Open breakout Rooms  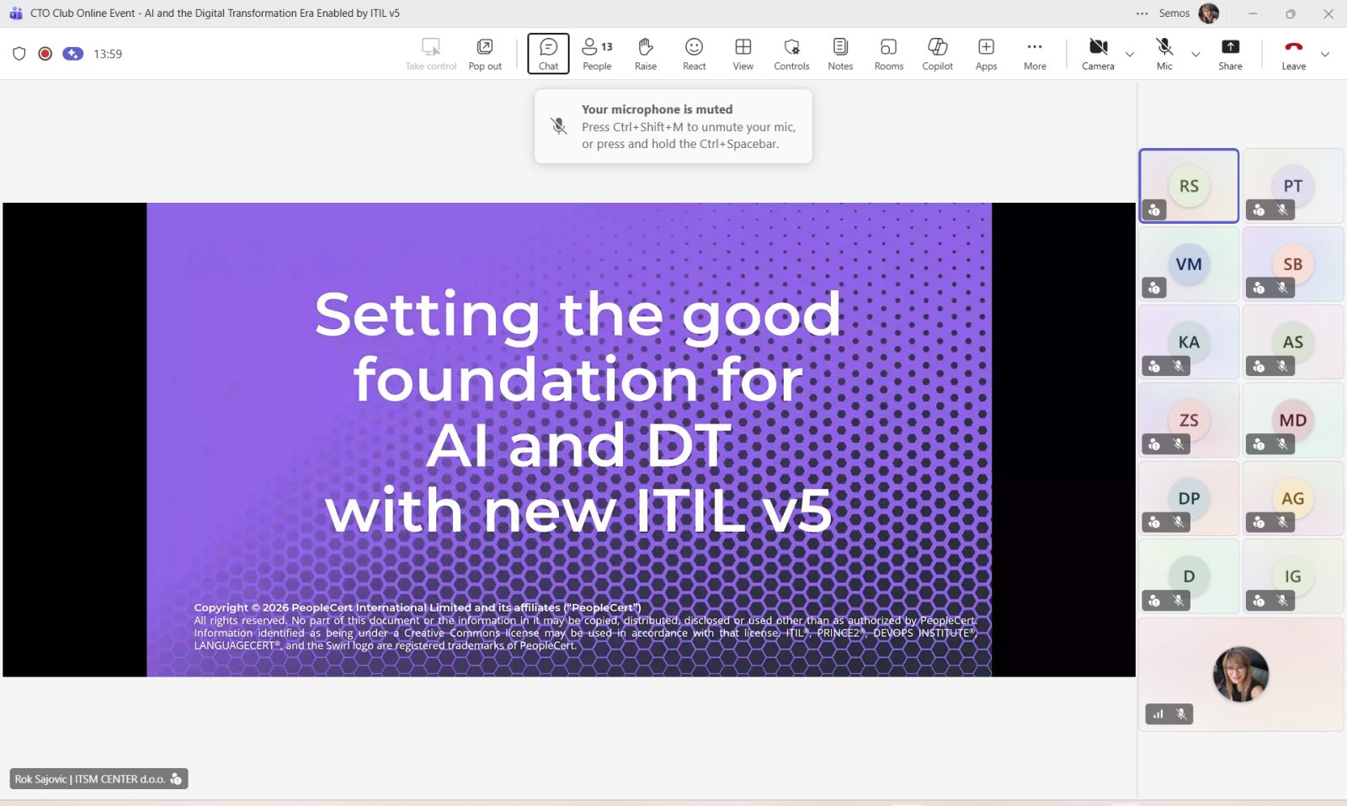click(888, 53)
